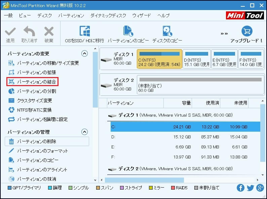Click the 破棄 (Discard) X icon
267x199 pixels.
(x=49, y=32)
